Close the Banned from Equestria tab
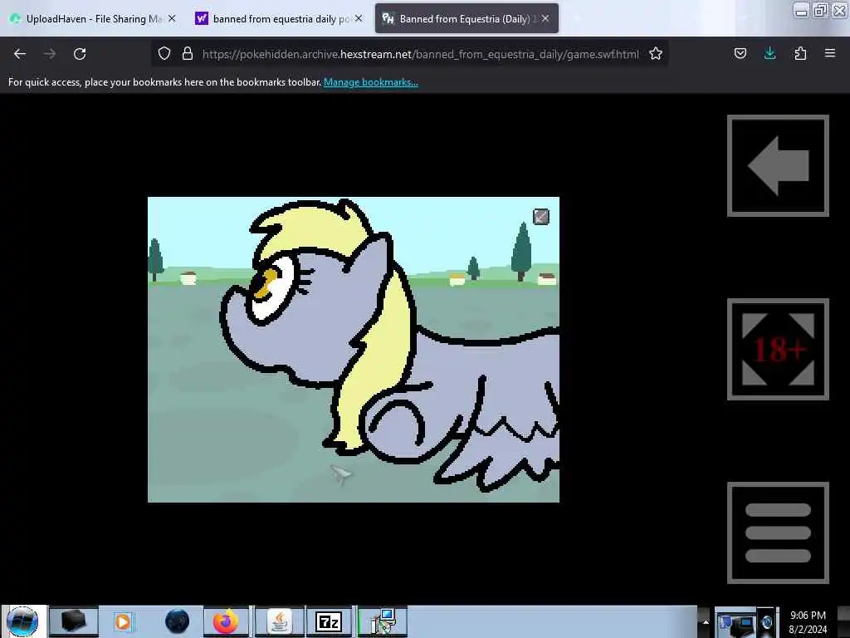Viewport: 850px width, 638px height. [545, 18]
